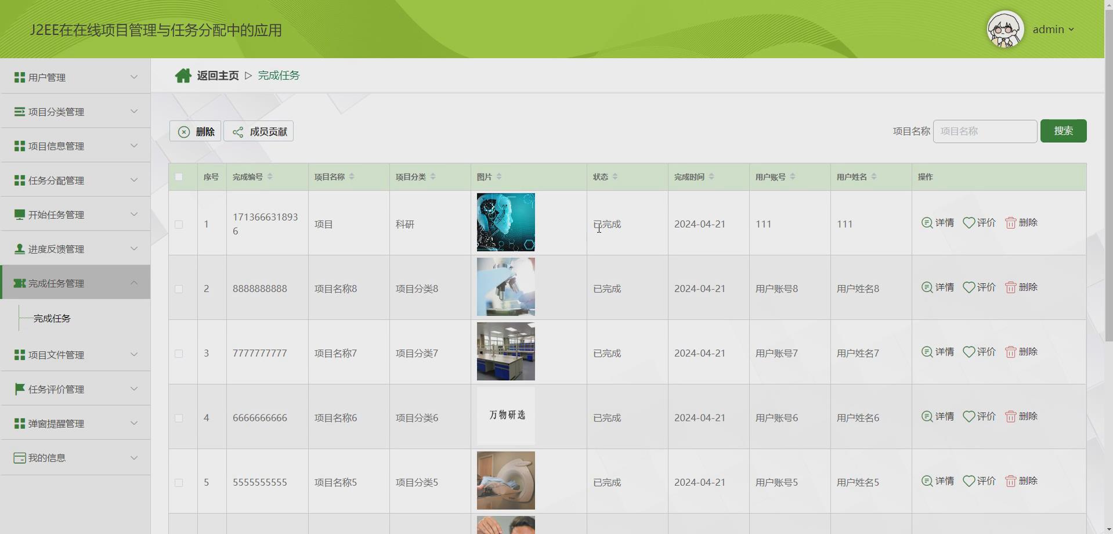Click the 项目信息管理 grid icon
This screenshot has height=534, width=1113.
point(20,146)
